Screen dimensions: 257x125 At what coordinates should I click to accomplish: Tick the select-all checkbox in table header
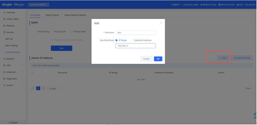[x=32, y=73]
